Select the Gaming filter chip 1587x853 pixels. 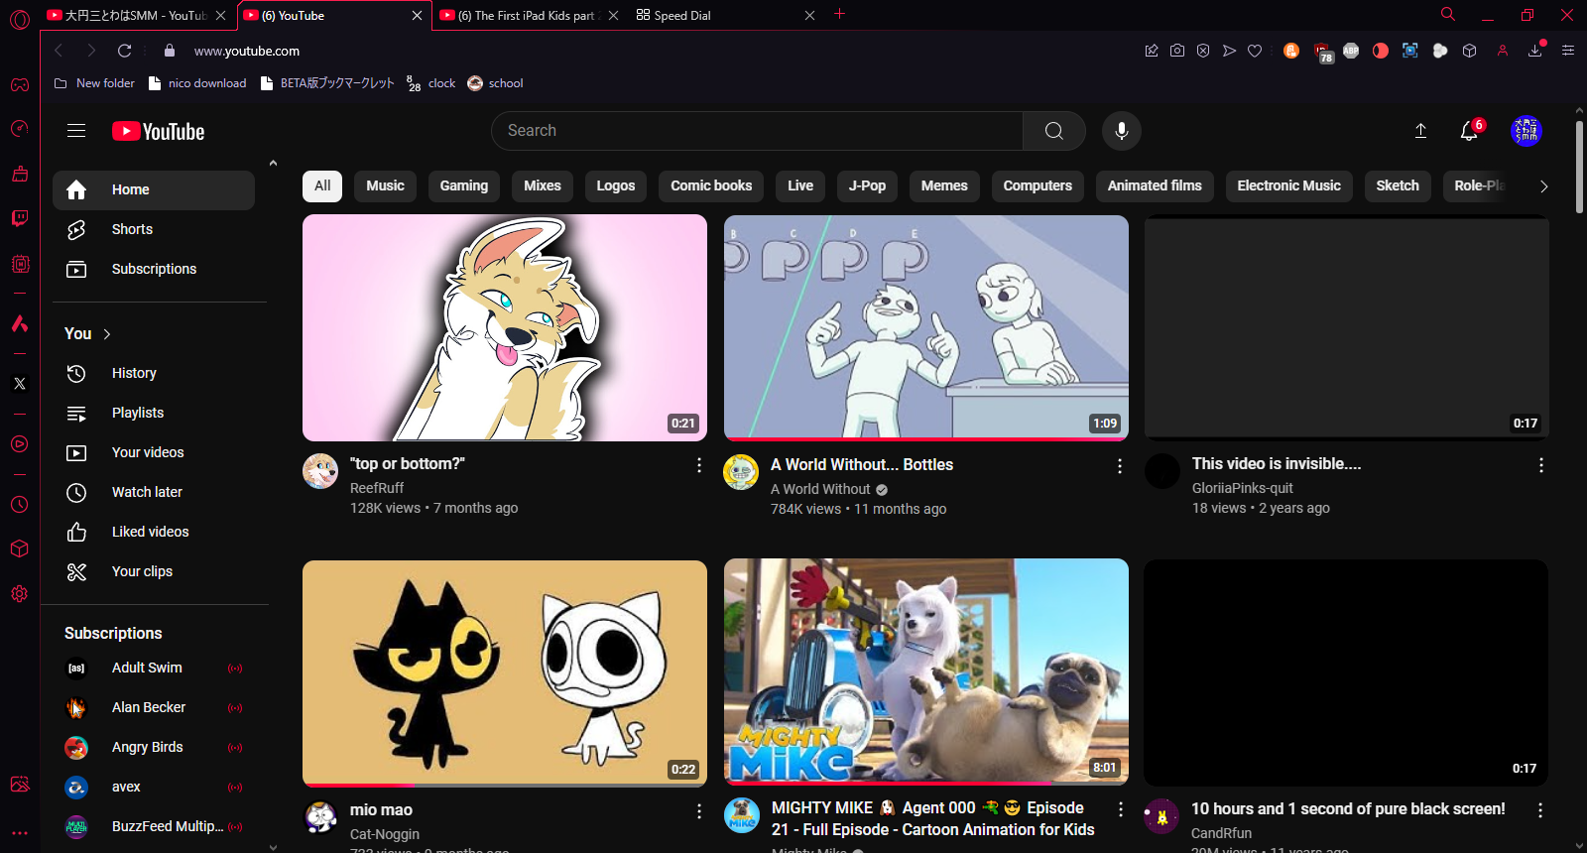coord(464,185)
